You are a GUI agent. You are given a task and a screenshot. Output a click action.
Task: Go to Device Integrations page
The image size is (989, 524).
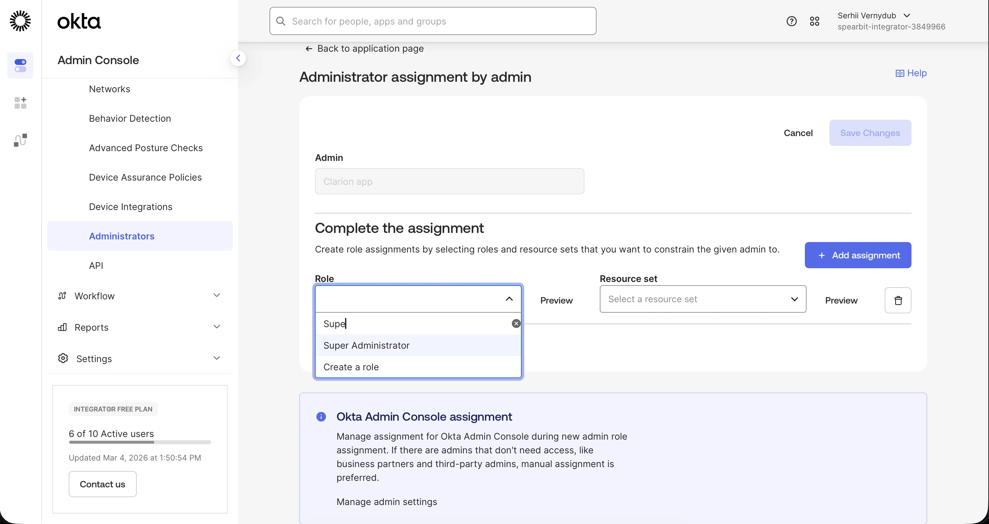(x=130, y=206)
